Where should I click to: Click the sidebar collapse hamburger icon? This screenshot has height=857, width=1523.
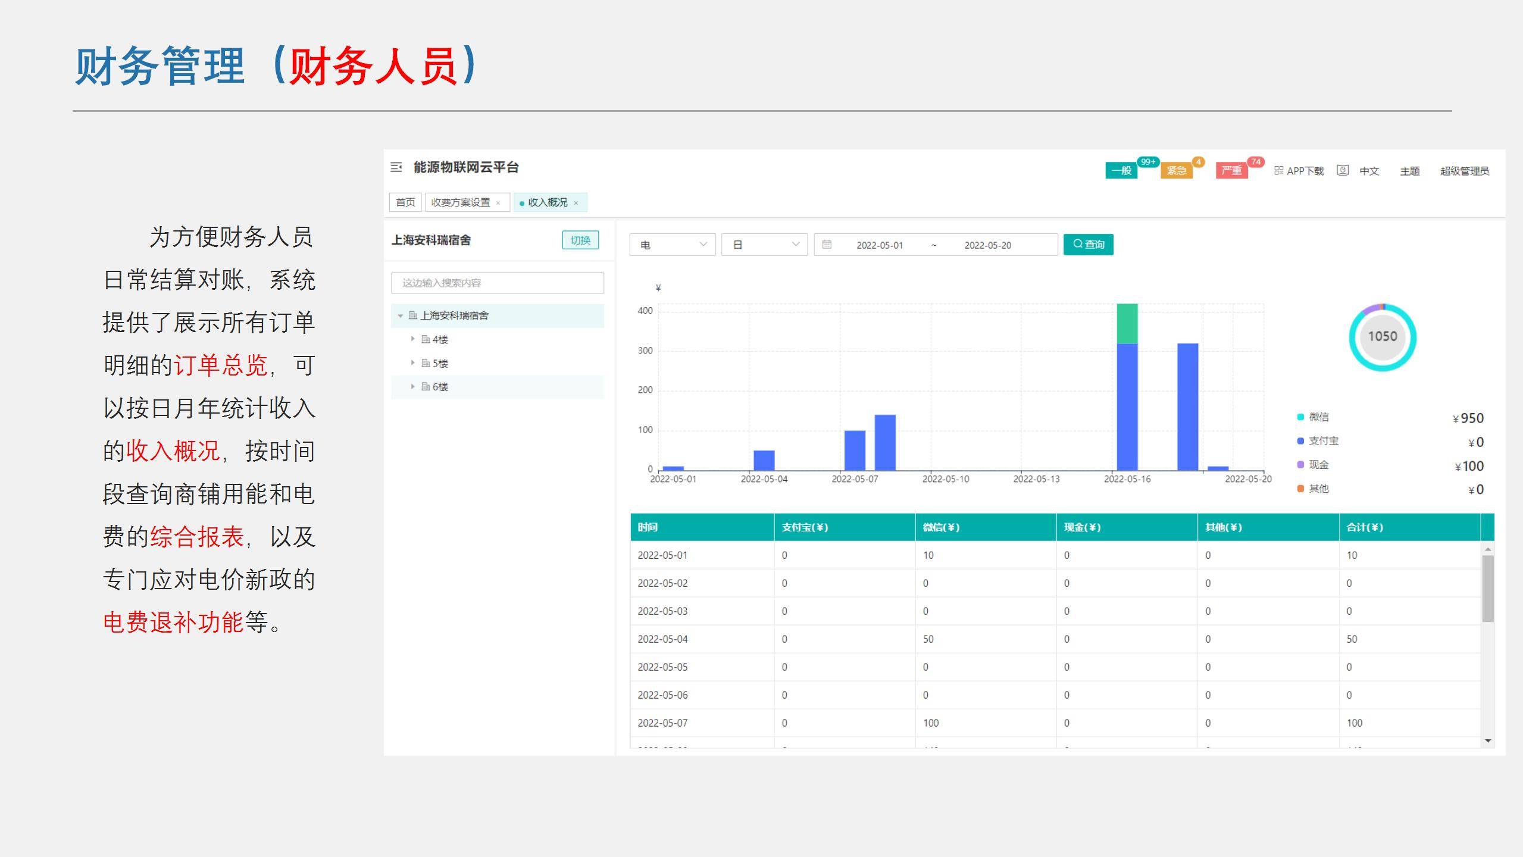point(396,167)
